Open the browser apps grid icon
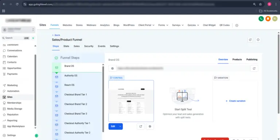 coord(4,11)
